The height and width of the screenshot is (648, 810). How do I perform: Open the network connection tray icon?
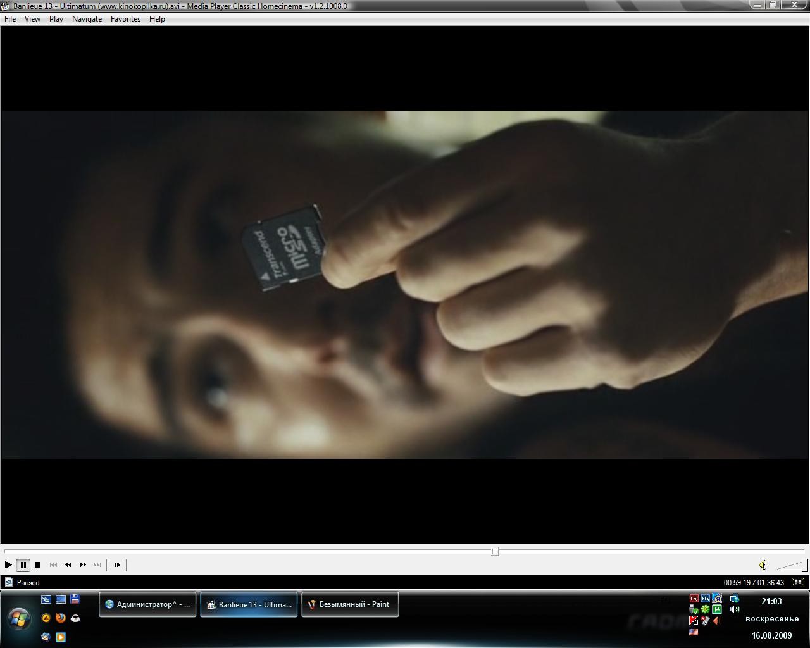735,598
